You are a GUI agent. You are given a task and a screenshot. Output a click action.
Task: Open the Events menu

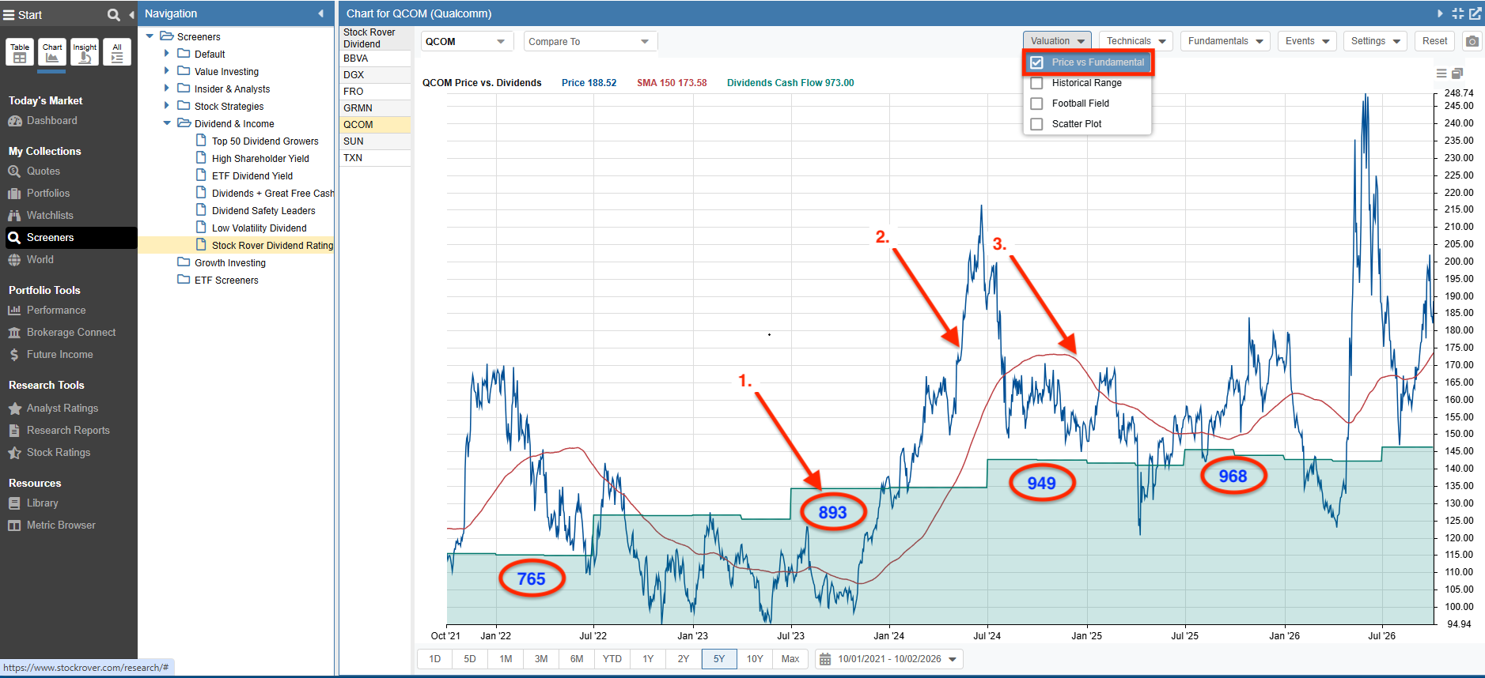coord(1307,41)
